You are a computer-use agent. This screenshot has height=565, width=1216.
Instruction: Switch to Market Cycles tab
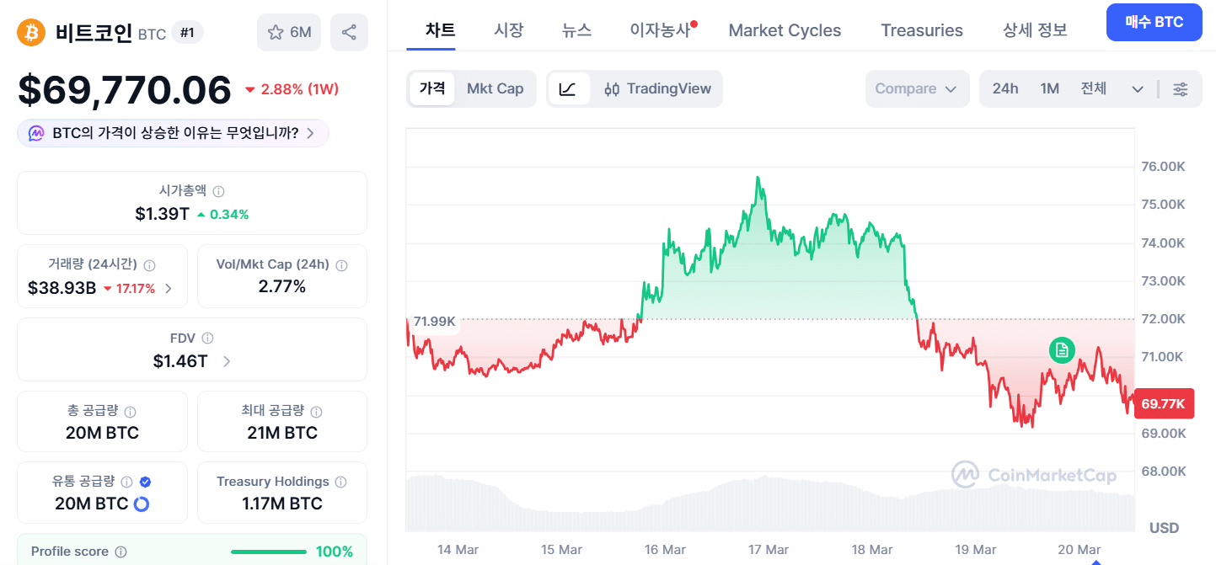785,30
